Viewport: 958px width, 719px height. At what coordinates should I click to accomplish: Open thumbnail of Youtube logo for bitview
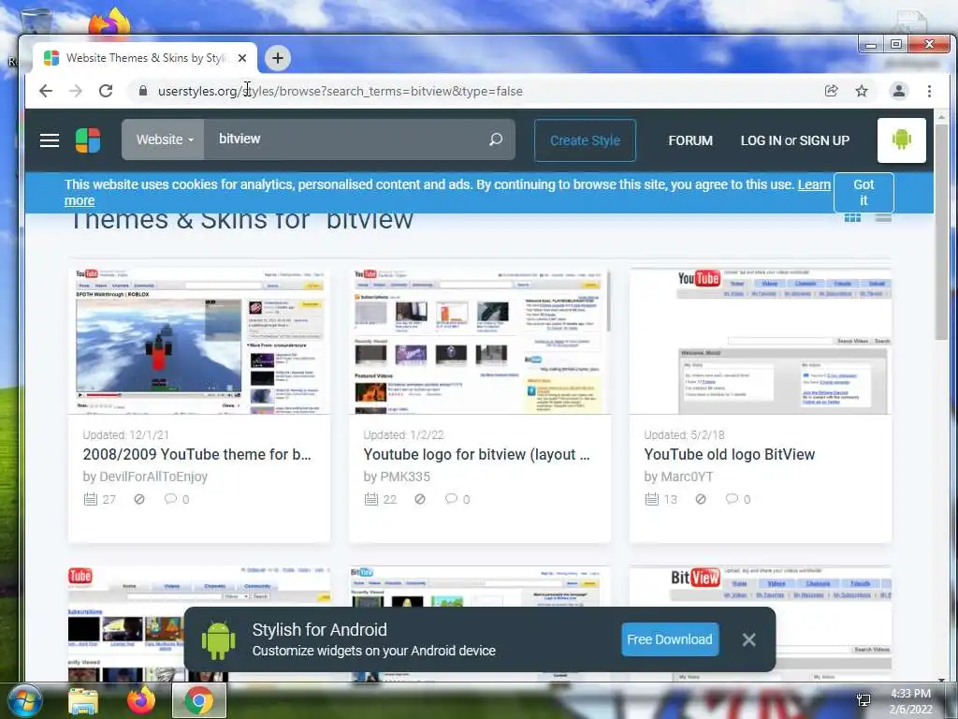point(480,341)
